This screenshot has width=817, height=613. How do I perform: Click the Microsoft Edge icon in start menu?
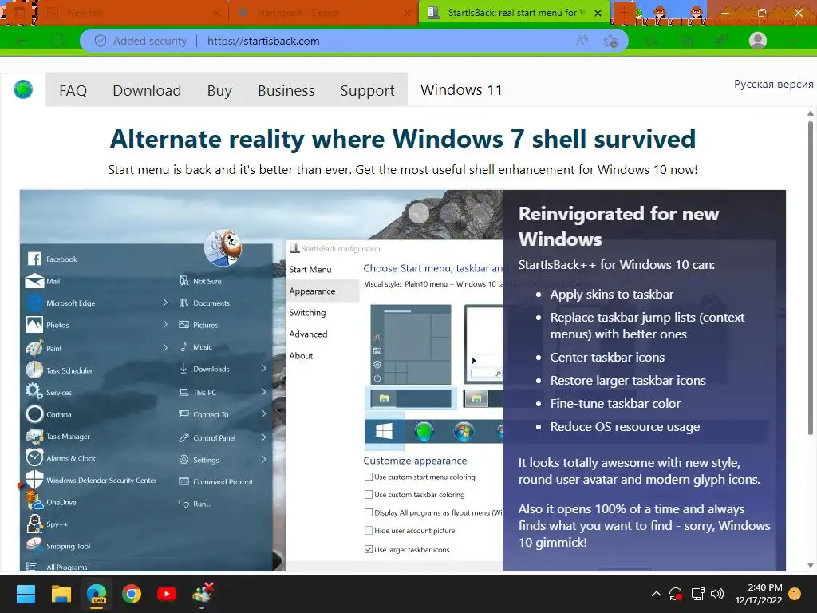pyautogui.click(x=34, y=303)
